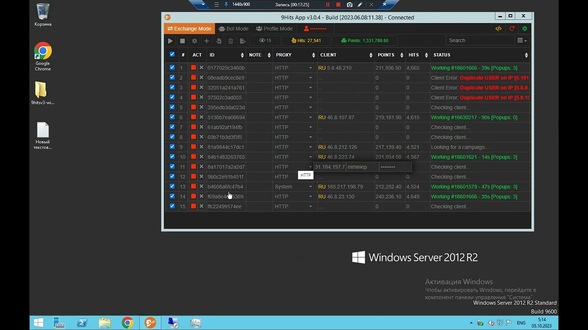
Task: Remove session 0177025c3460b with X icon
Action: [x=201, y=68]
